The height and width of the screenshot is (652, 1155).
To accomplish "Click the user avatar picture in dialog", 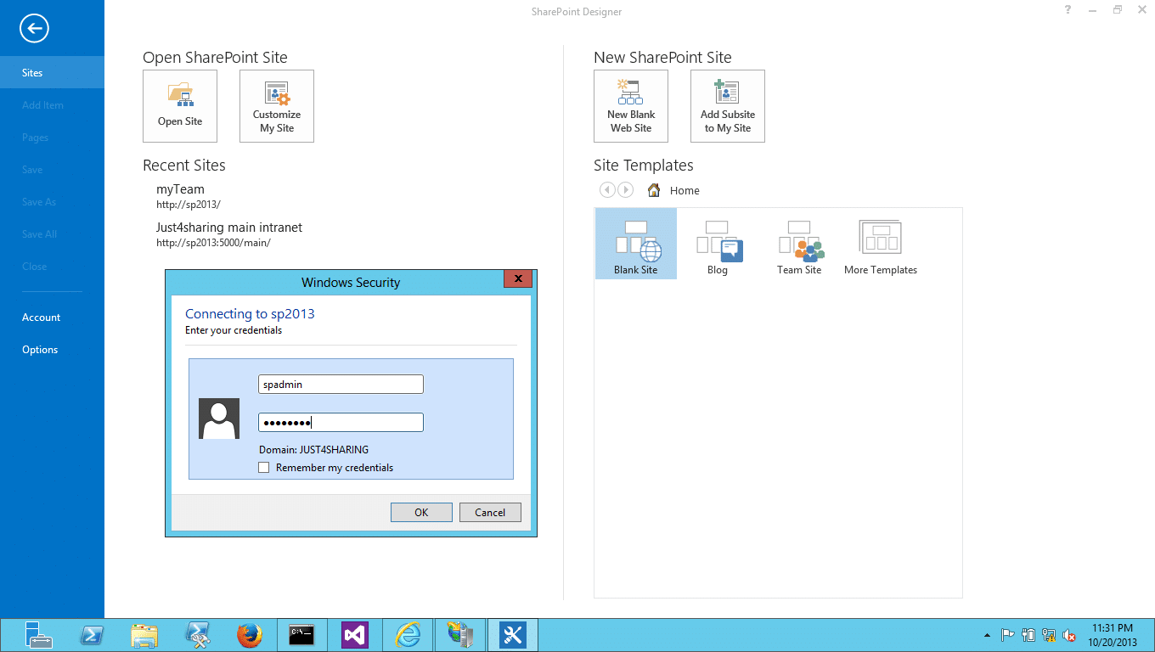I will (219, 419).
